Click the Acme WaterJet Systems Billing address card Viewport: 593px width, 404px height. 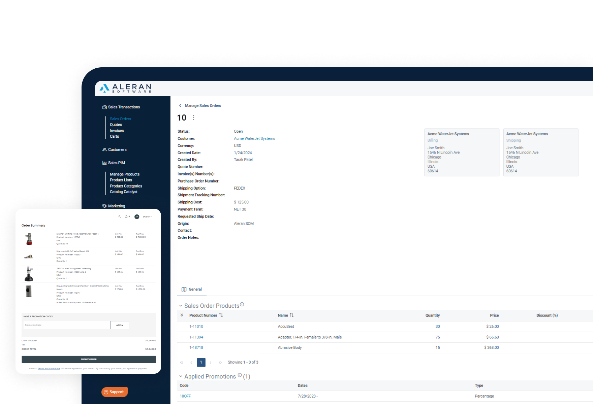(462, 152)
